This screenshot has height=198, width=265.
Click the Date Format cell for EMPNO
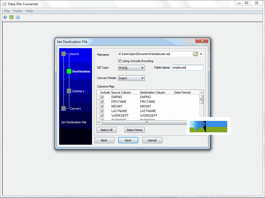pyautogui.click(x=186, y=97)
